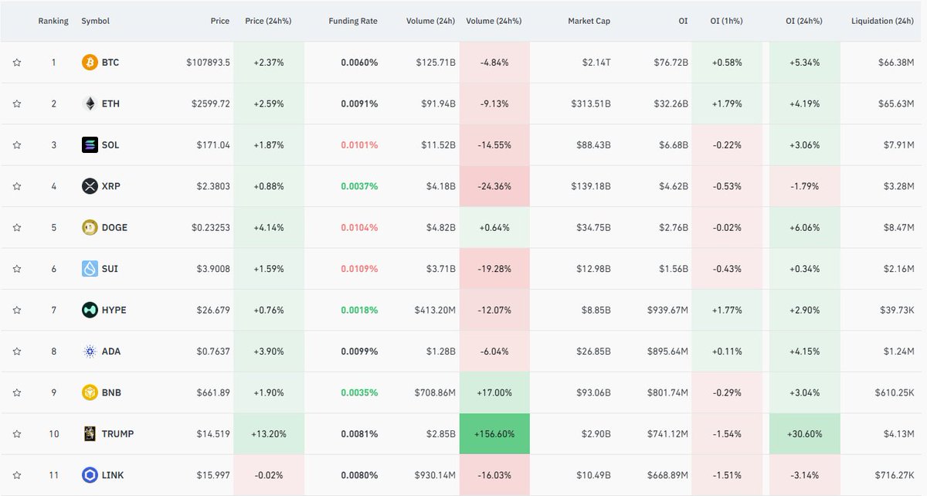Favorite BTC with its star
This screenshot has height=496, width=927.
17,62
